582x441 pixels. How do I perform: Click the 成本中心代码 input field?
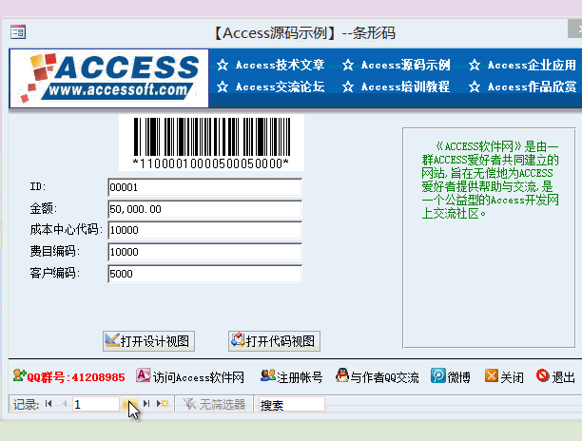(204, 230)
